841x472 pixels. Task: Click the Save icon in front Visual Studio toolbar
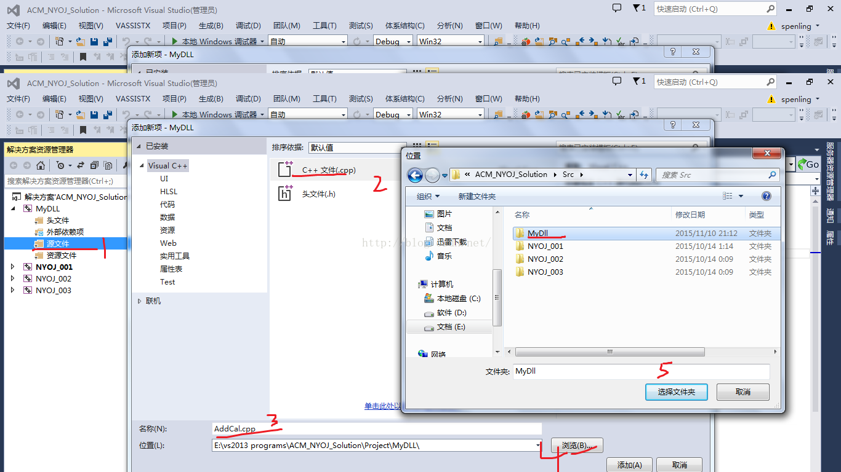coord(94,114)
